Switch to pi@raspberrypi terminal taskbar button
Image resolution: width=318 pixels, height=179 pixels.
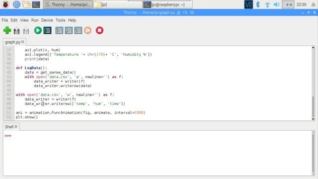pyautogui.click(x=167, y=4)
